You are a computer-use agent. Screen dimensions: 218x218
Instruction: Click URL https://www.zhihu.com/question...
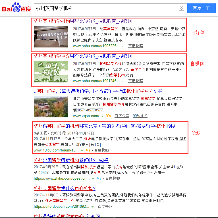coord(62,178)
